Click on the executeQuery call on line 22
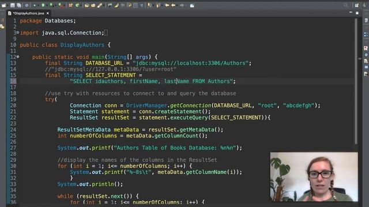369x207 pixels. [189, 117]
